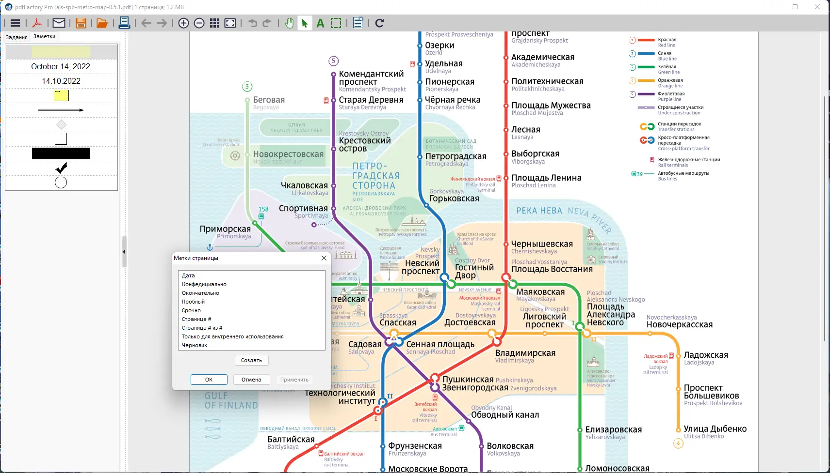Click the pdfFactory Pro title bar icon
830x473 pixels.
[x=9, y=7]
